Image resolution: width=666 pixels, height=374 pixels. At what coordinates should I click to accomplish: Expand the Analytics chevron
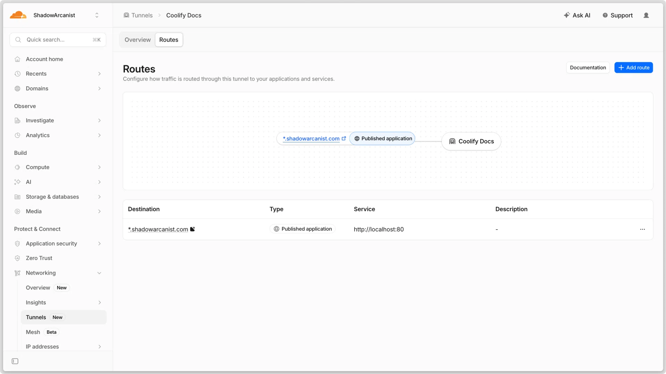click(100, 135)
